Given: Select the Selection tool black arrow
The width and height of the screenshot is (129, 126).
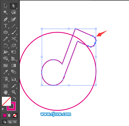Looking at the screenshot, I should (x=6, y=6).
